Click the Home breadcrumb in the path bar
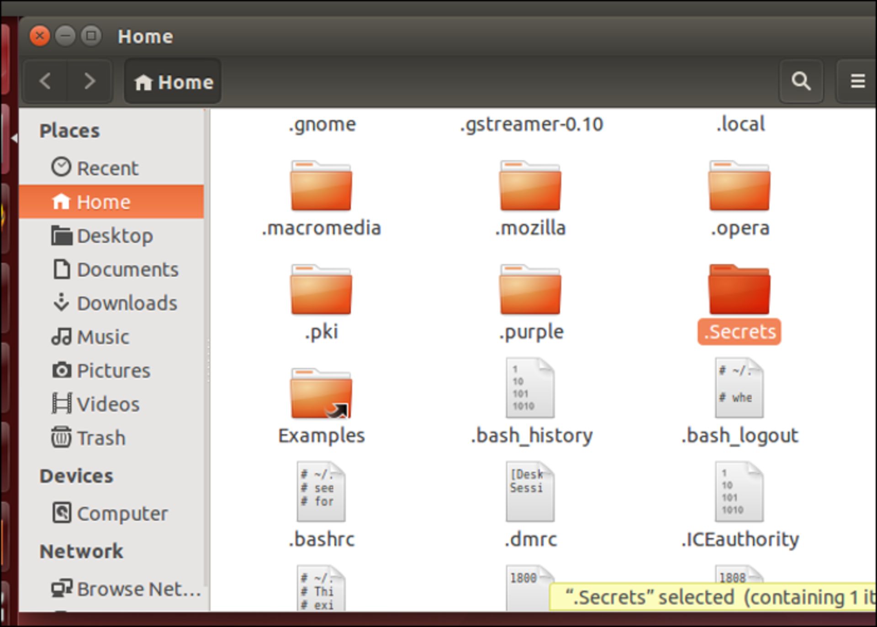 pos(173,82)
